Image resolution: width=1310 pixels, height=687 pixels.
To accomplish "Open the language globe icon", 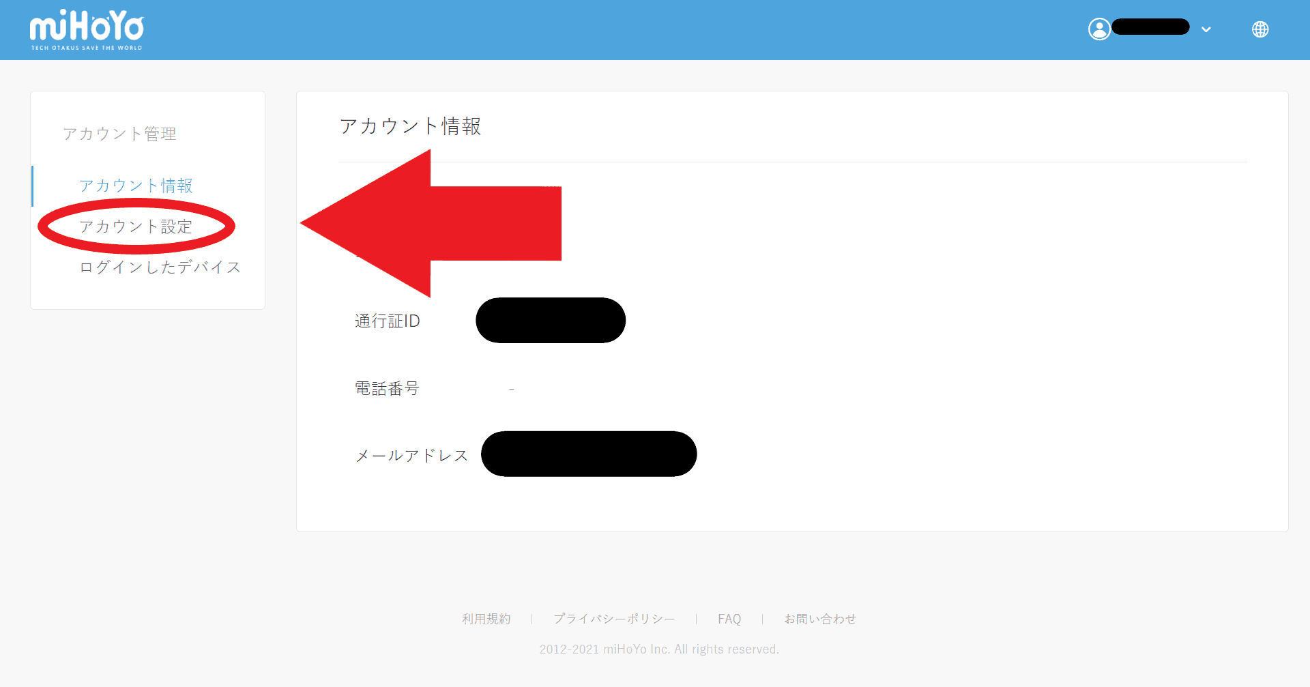I will click(x=1260, y=29).
